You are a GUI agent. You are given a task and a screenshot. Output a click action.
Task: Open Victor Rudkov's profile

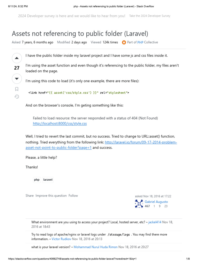61,239
